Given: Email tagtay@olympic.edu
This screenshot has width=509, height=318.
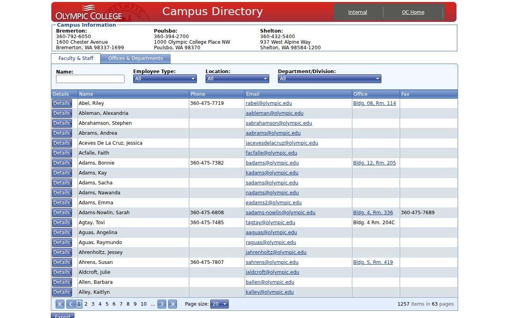Looking at the screenshot, I should (270, 223).
